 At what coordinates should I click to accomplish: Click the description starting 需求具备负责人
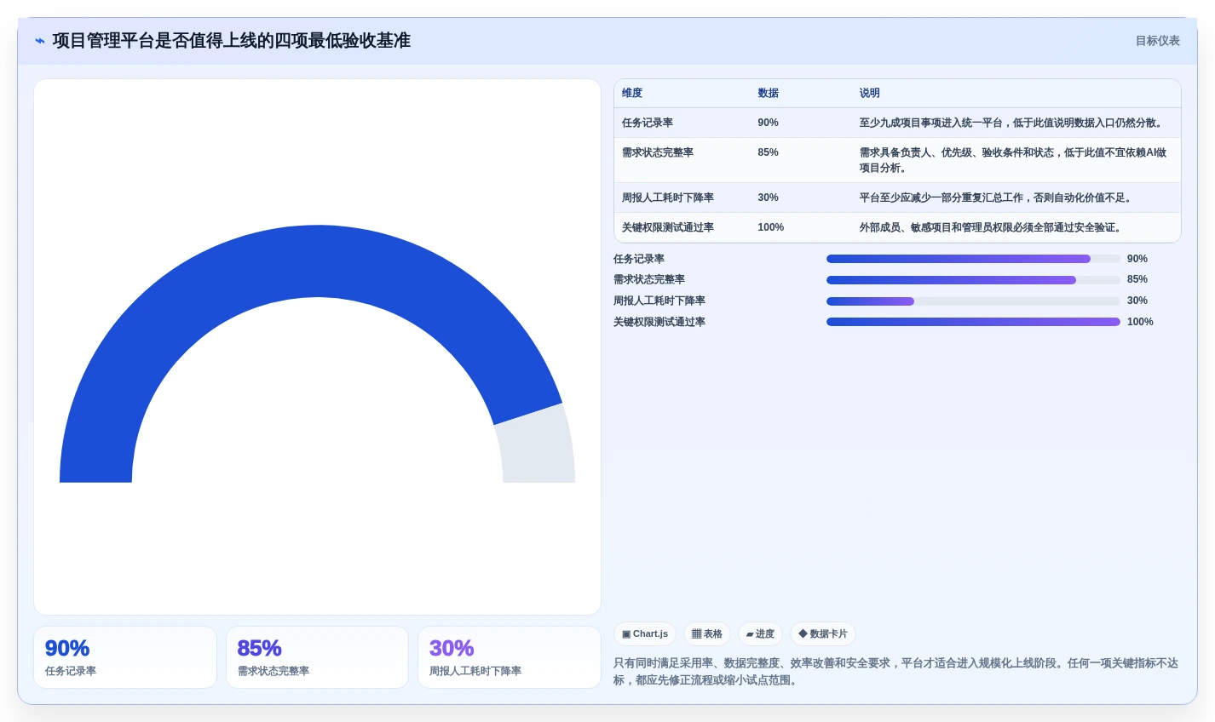point(1014,160)
